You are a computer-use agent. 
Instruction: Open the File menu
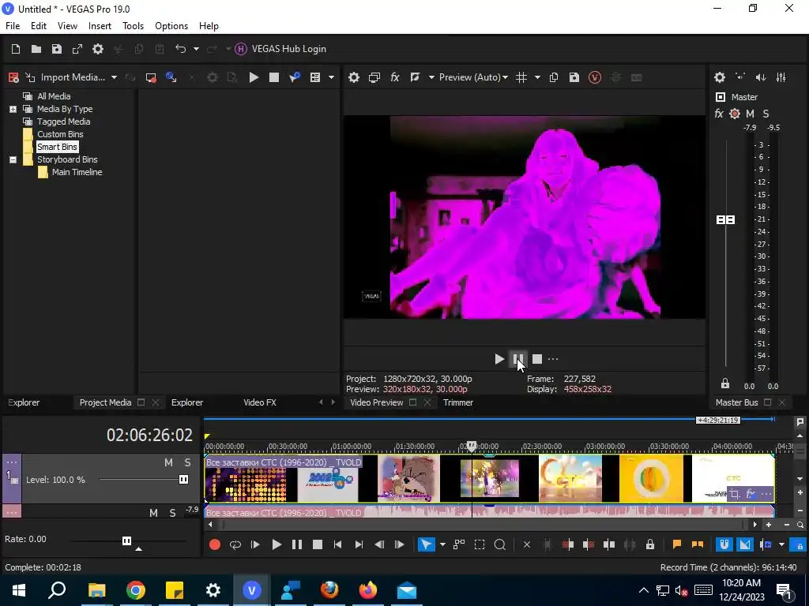[x=13, y=26]
